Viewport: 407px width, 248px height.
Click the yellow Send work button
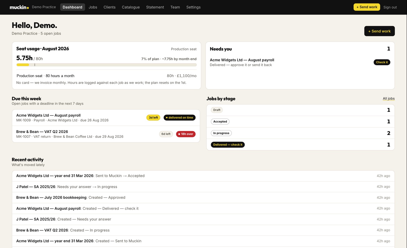[x=367, y=7]
